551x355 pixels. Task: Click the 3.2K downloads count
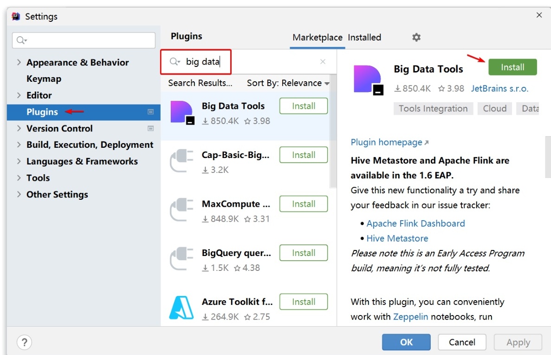[216, 170]
